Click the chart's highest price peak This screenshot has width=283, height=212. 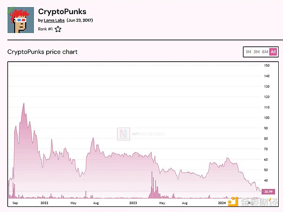[24, 104]
